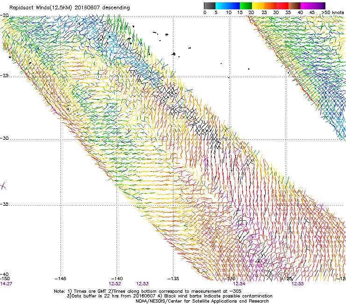
Task: Click the '-40' latitude label
Action: (4, 274)
